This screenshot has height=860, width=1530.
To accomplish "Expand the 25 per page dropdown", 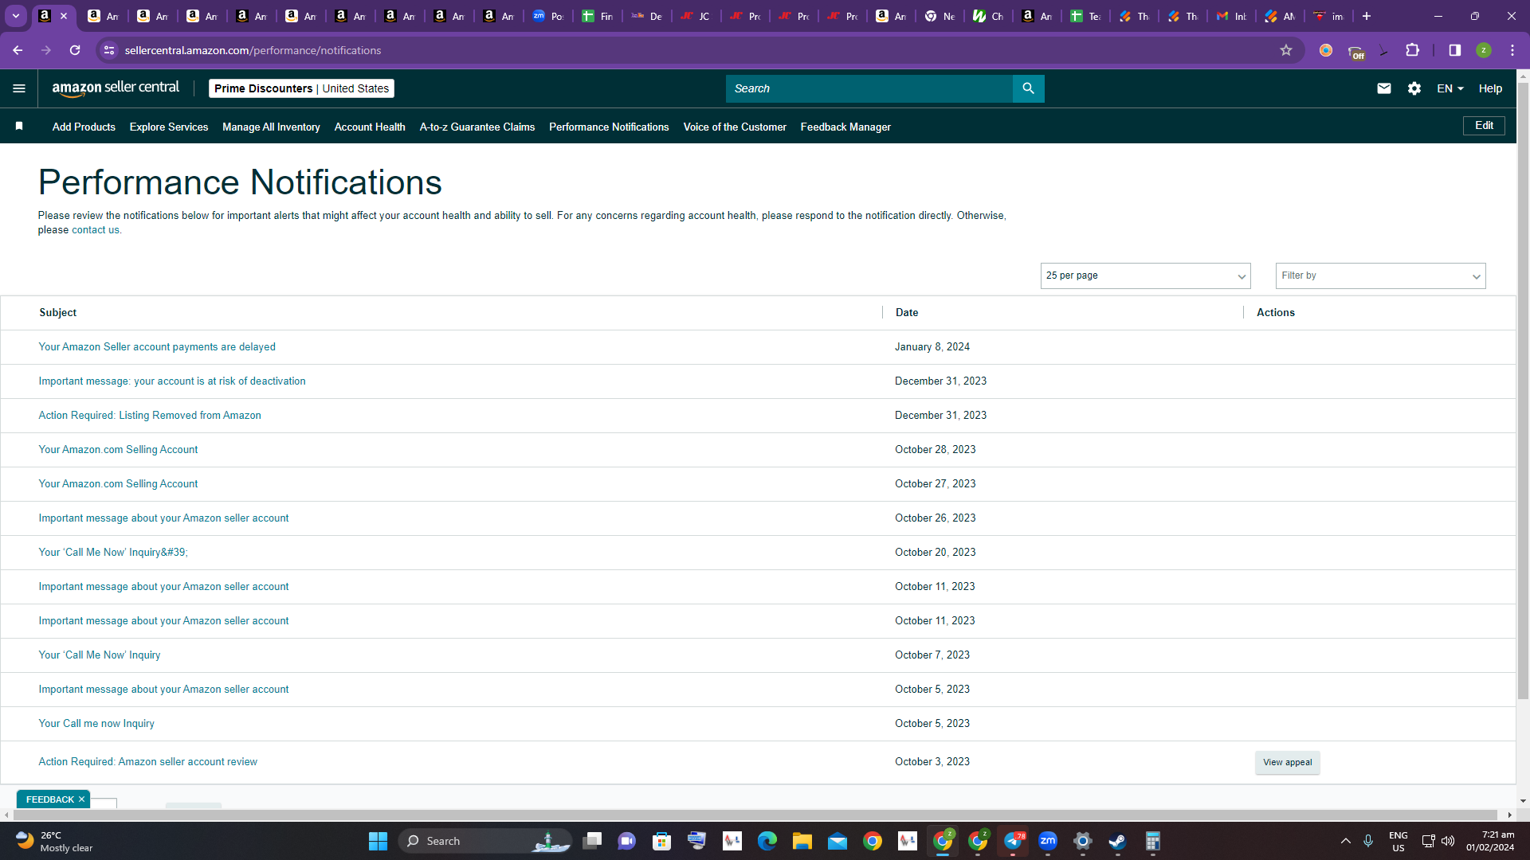I will (1145, 276).
